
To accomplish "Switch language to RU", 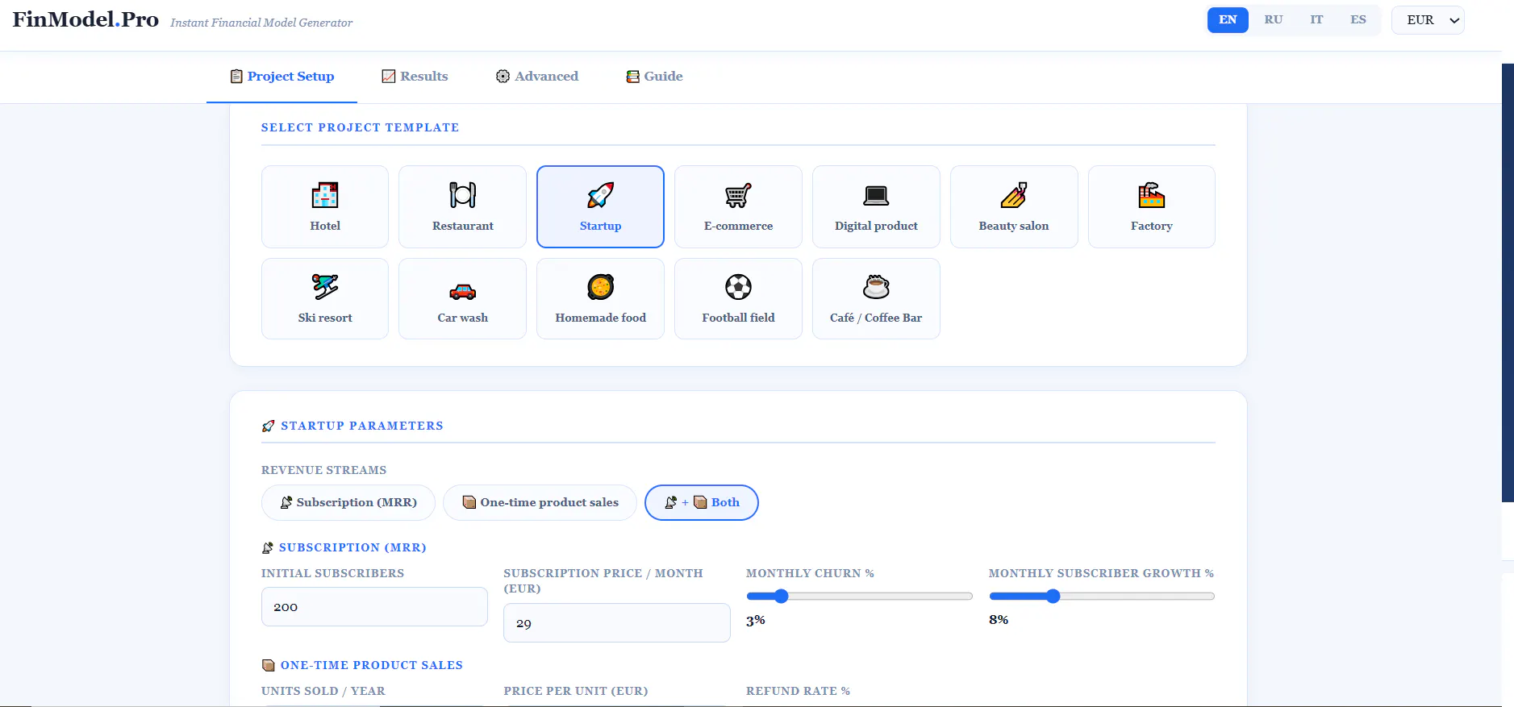I will click(x=1274, y=20).
